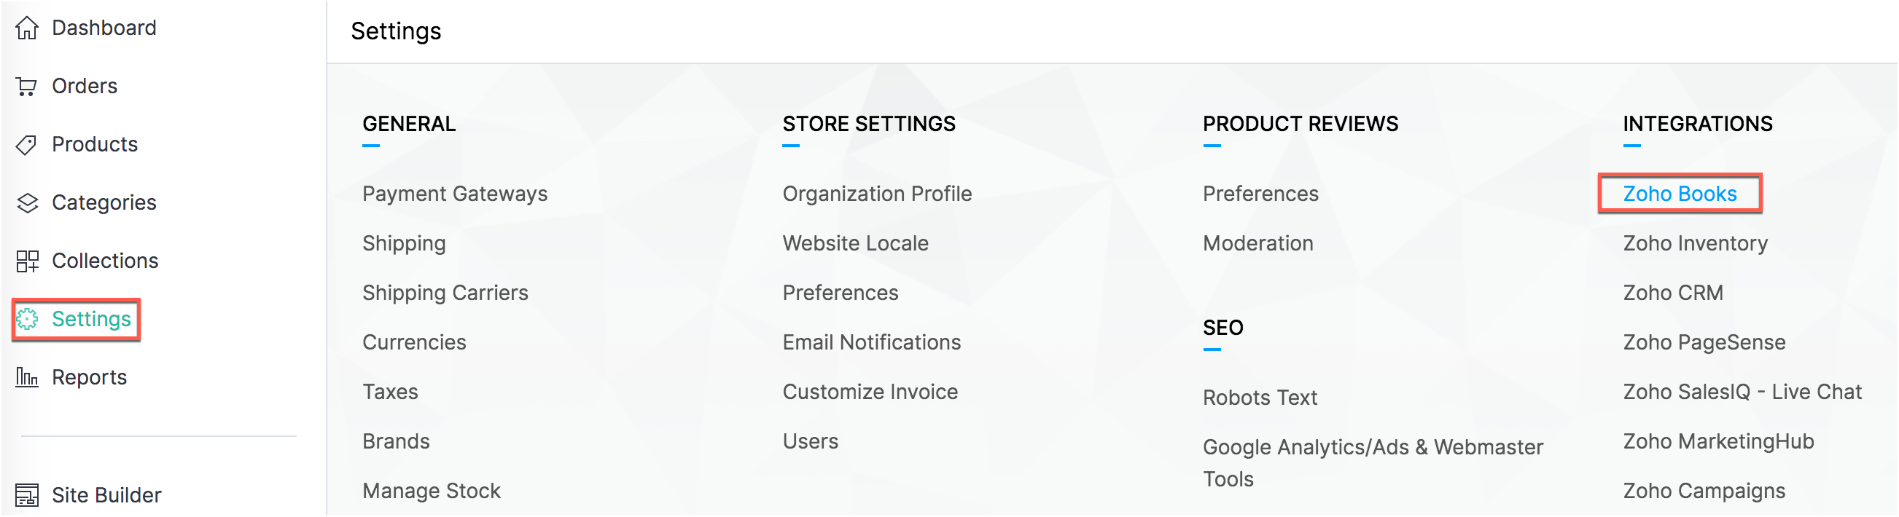Open Organization Profile settings

[x=876, y=194]
